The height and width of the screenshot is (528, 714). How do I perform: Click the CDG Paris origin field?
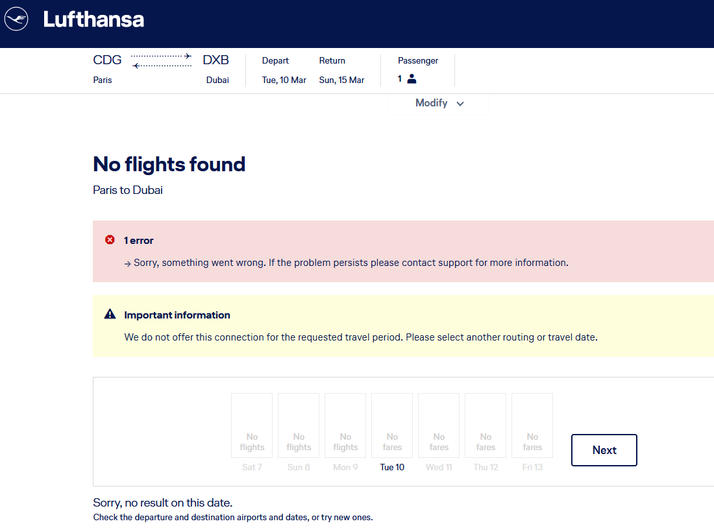pos(107,69)
